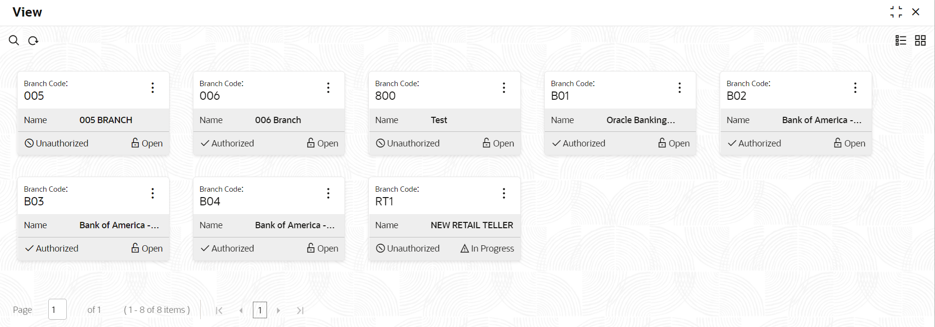
Task: Click the Open lock icon on branch B02
Action: pos(838,143)
